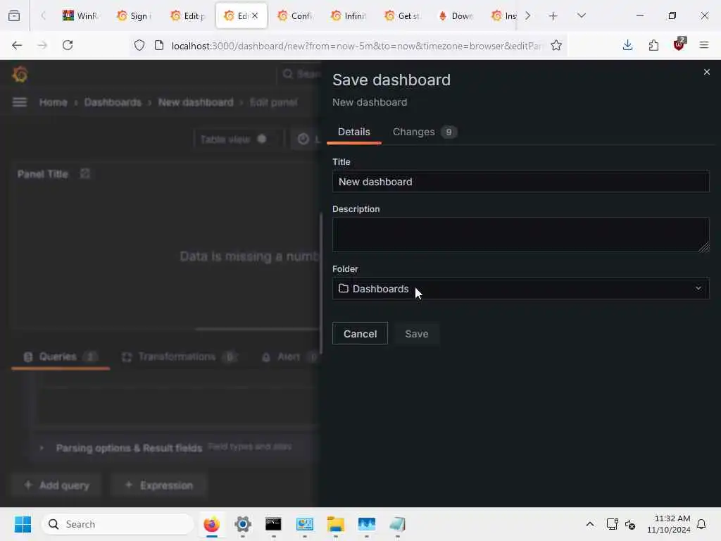This screenshot has width=721, height=541.
Task: Switch to the Details tab
Action: coord(353,132)
